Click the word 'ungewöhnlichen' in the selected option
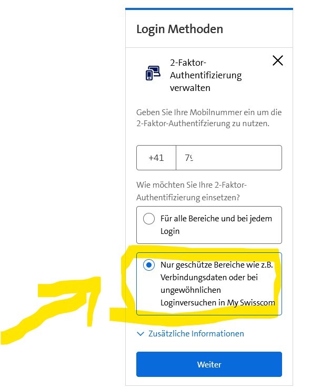311x389 pixels. tap(190, 290)
